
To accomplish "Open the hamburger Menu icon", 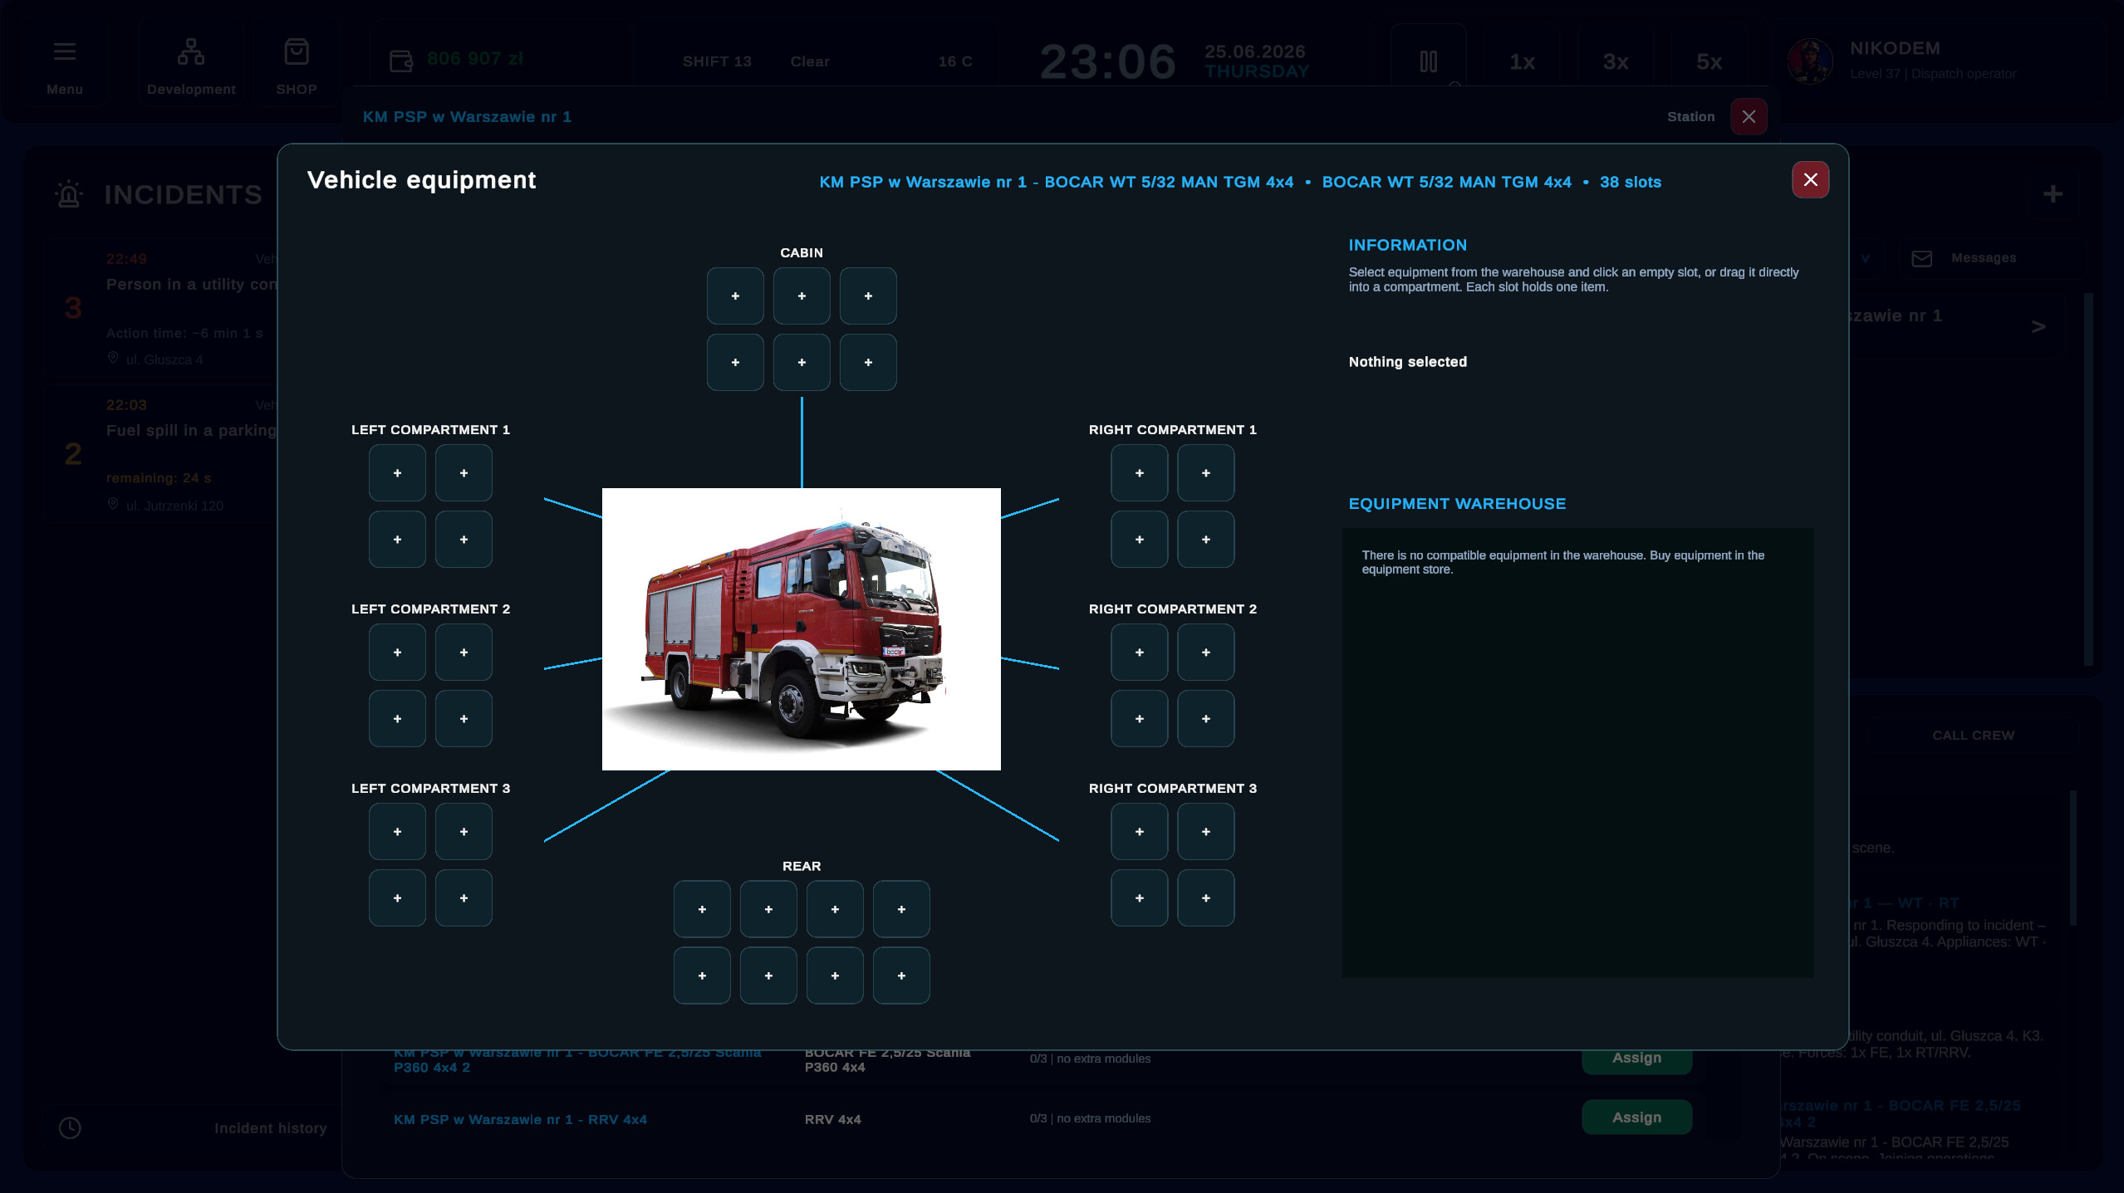I will coord(65,51).
